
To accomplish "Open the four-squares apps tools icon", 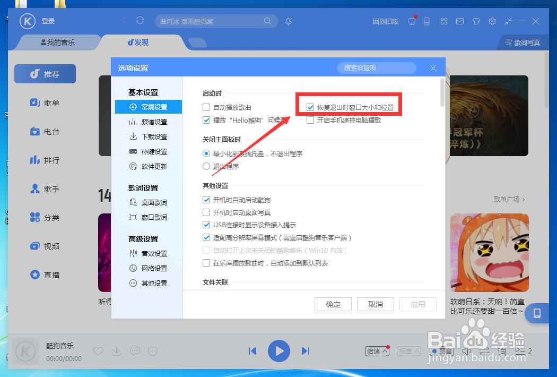I will [443, 21].
